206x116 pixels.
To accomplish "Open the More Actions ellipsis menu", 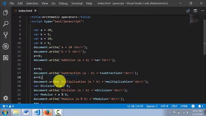I will (202, 11).
